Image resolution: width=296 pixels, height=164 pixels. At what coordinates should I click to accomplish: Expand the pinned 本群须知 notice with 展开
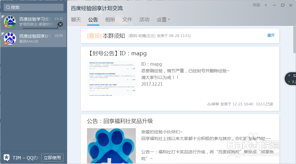click(271, 35)
